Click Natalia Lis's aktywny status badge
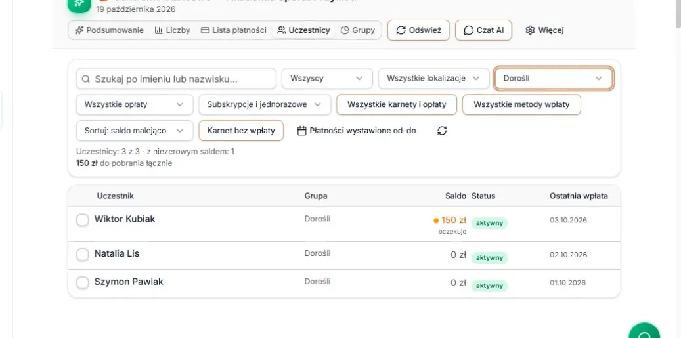Viewport: 681px width, 338px height. 489,258
